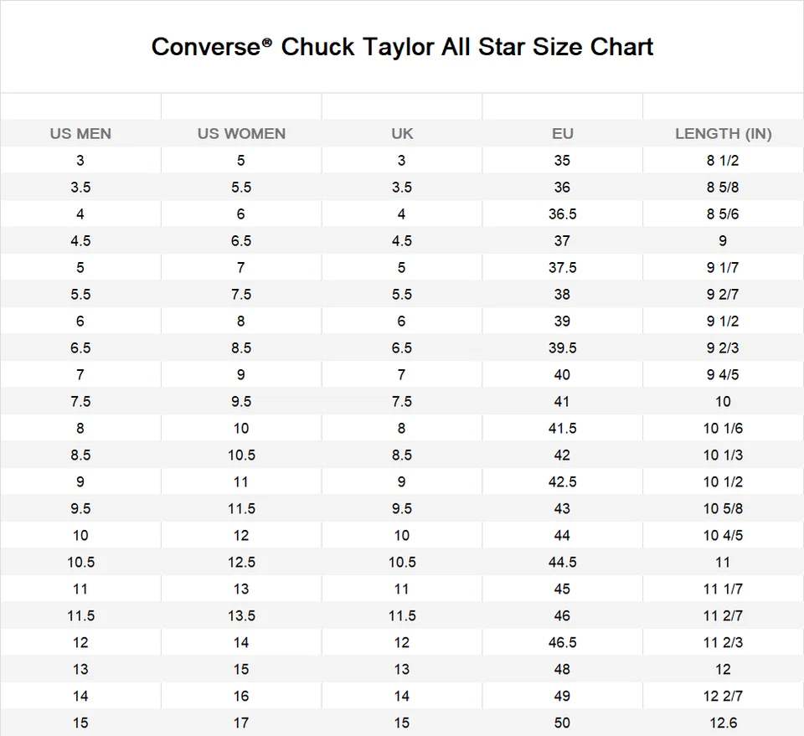Click EU size 46.5 cell
This screenshot has width=804, height=736.
tap(562, 643)
